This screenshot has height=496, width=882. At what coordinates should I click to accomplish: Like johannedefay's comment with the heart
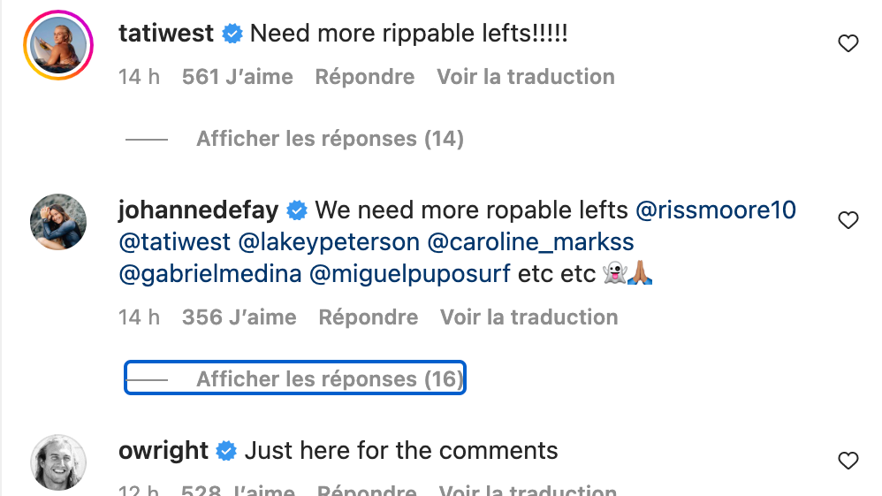(x=848, y=220)
